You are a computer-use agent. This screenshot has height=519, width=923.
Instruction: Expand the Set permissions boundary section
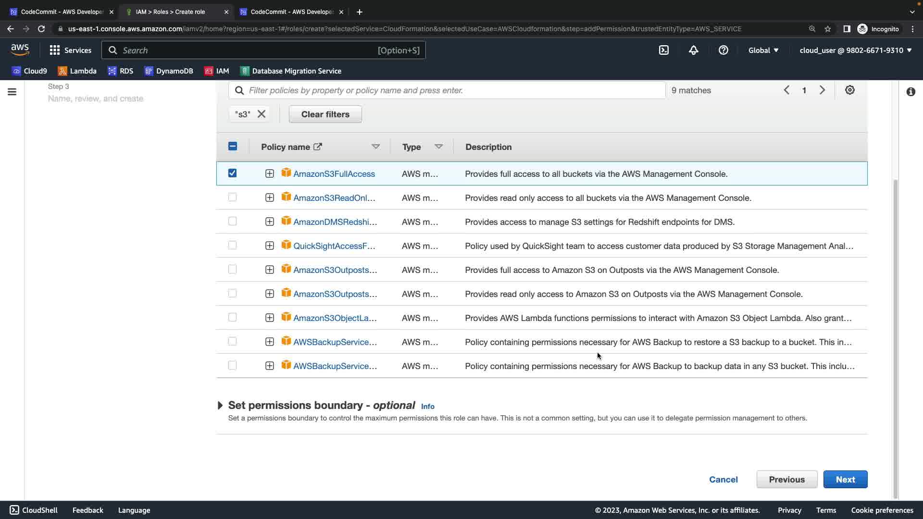click(x=220, y=406)
